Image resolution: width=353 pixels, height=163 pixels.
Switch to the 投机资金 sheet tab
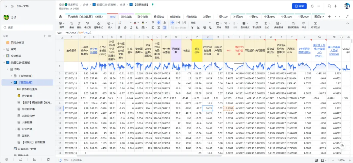159,17
